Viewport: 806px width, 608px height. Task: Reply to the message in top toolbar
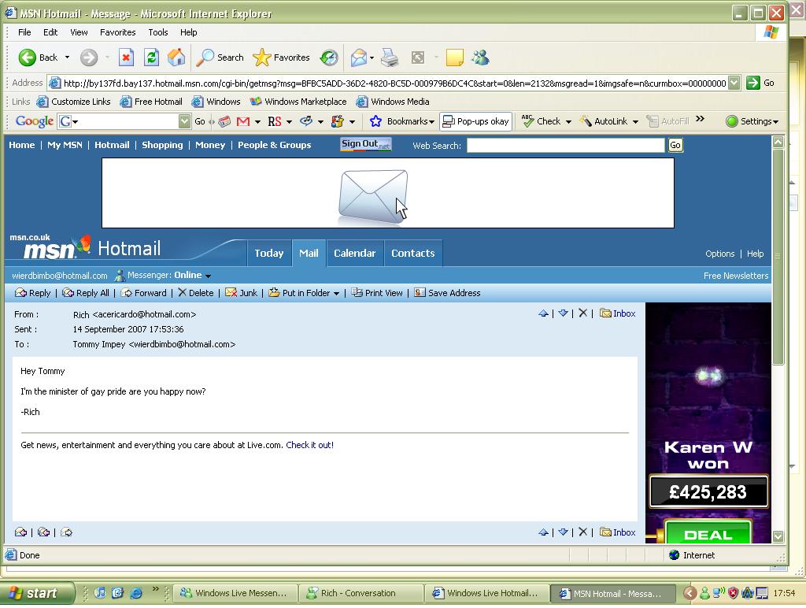coord(33,293)
